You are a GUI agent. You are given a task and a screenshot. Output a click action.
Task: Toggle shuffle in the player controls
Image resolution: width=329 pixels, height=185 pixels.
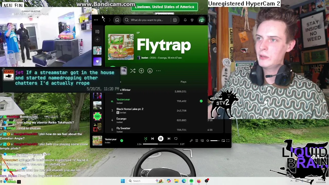145,138
